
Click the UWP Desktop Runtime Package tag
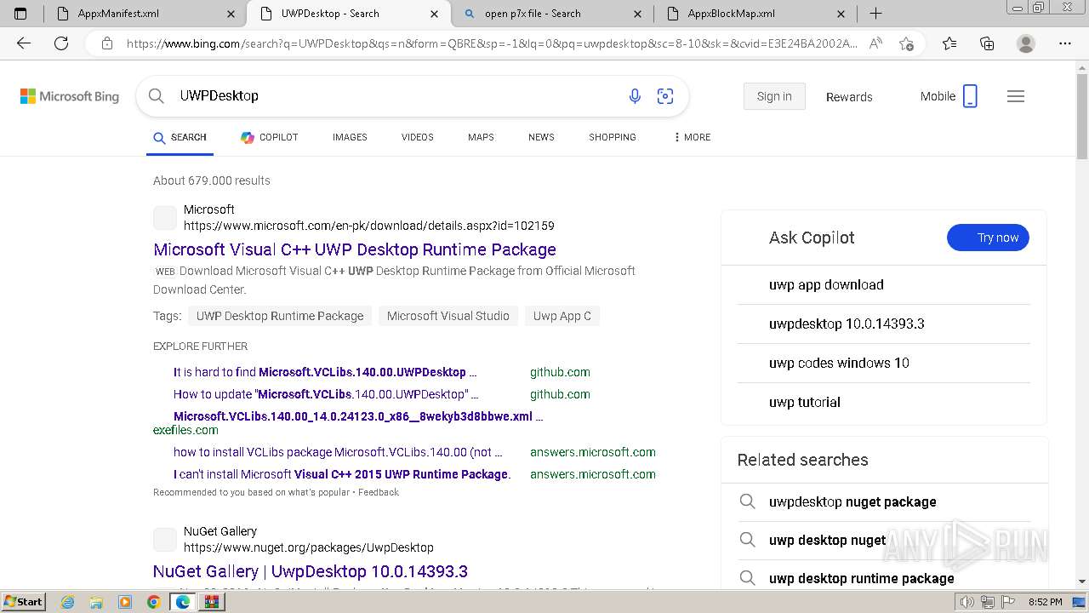(x=280, y=316)
